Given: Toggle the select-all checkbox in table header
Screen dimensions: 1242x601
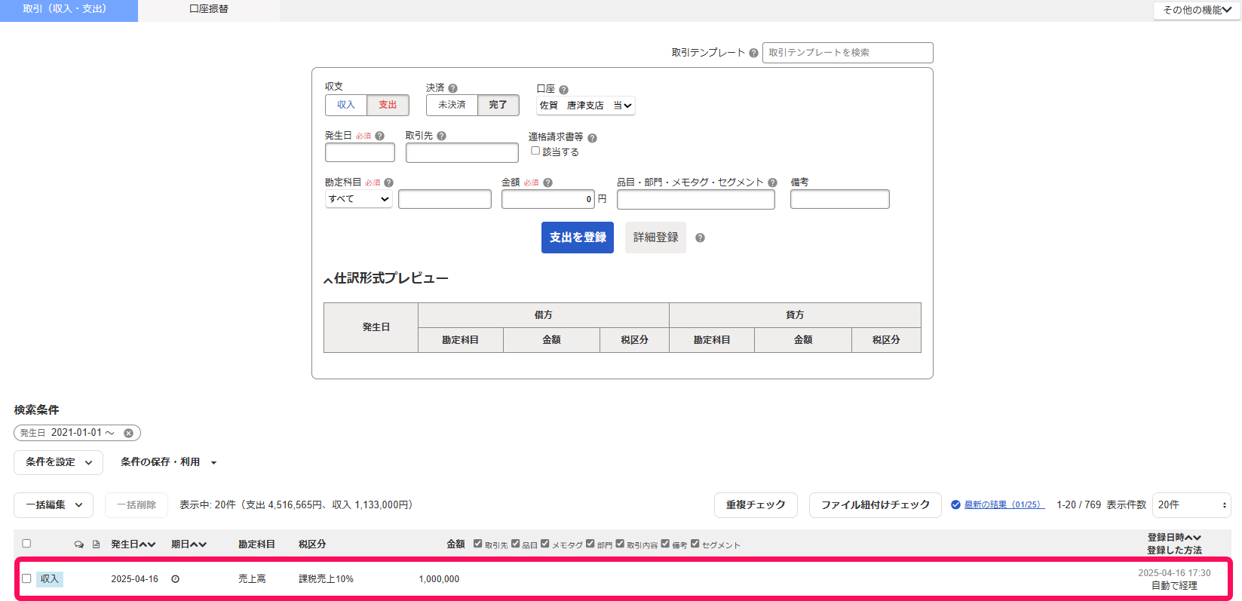Looking at the screenshot, I should click(26, 543).
